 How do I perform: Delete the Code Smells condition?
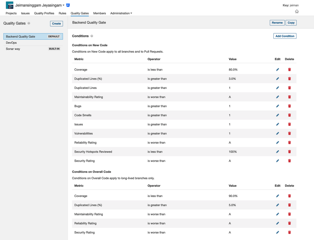coord(289,115)
